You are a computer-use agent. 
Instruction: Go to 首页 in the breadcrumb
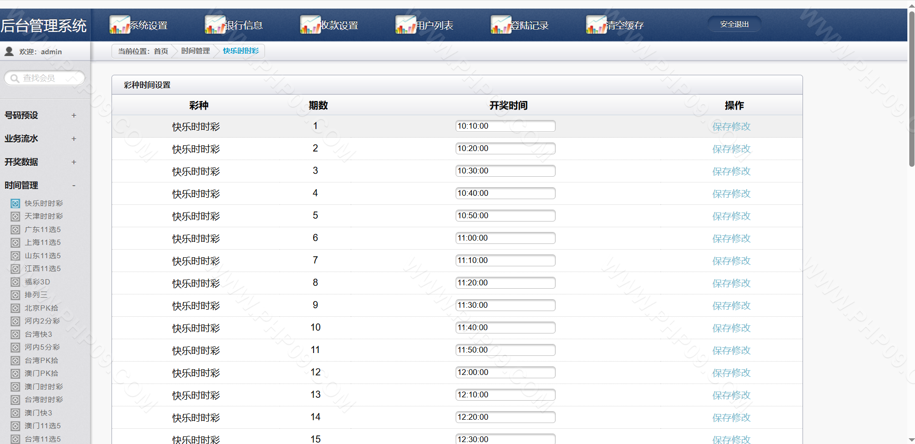point(161,51)
